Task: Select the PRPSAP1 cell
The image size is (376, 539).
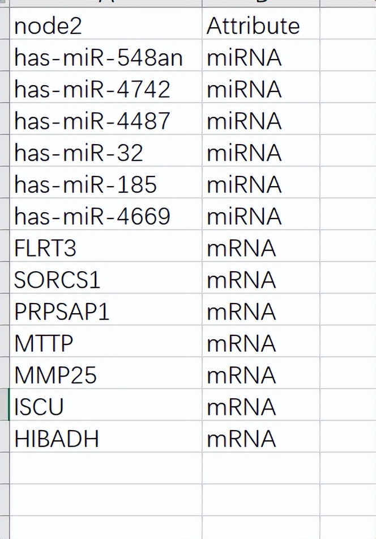Action: [x=105, y=312]
